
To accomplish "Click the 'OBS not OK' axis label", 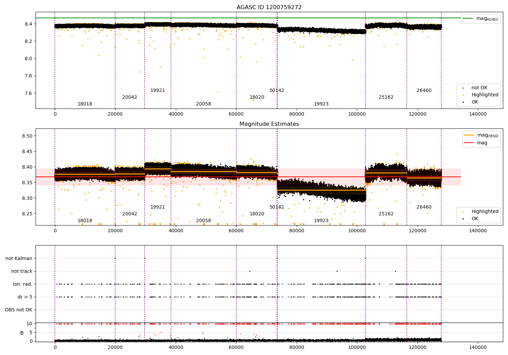I will 19,310.
